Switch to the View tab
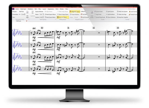 point(67,9)
